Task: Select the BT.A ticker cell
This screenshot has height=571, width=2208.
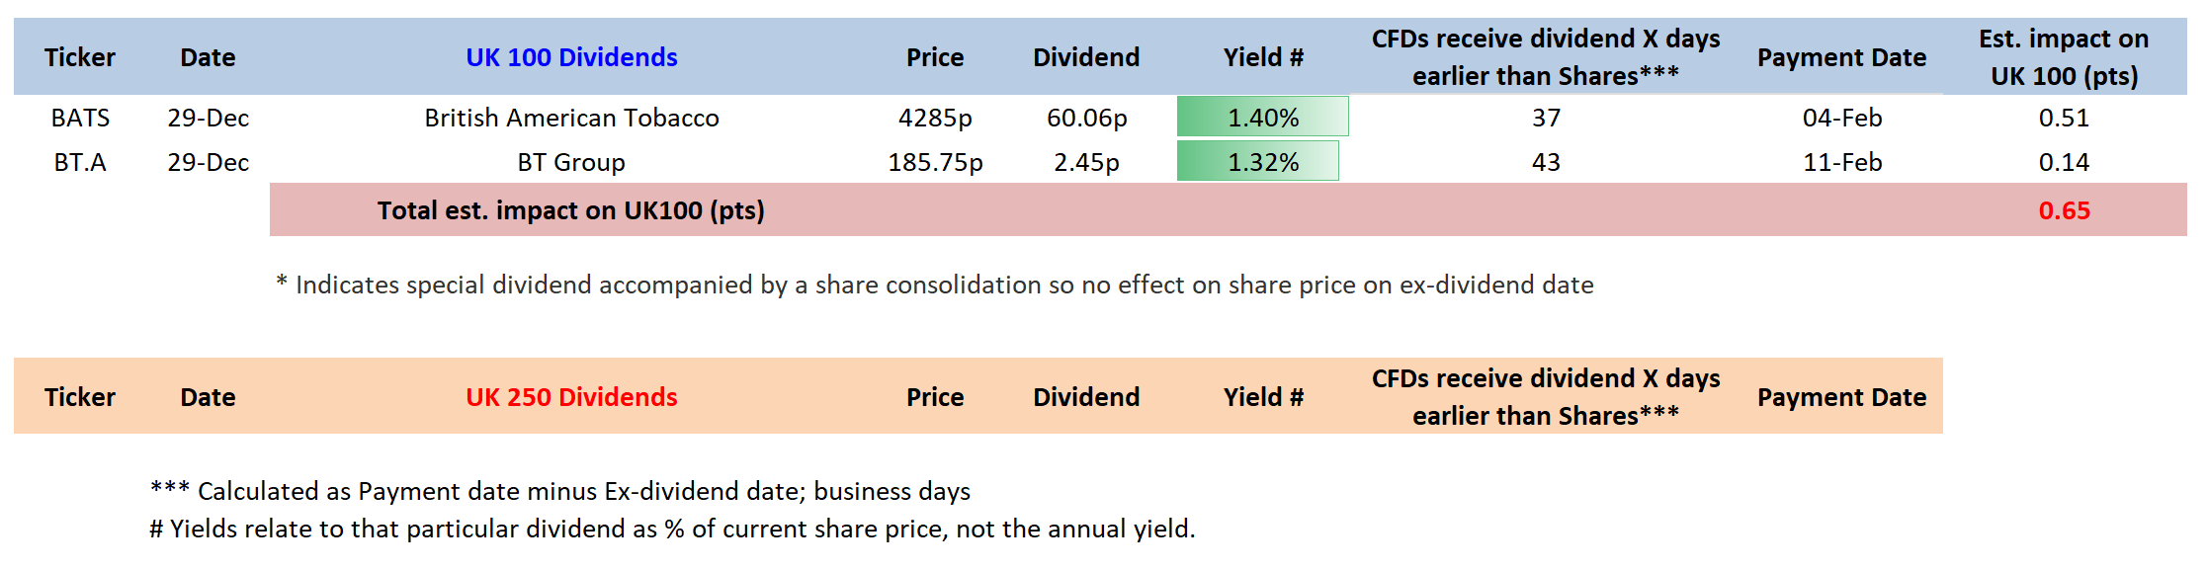Action: [80, 162]
